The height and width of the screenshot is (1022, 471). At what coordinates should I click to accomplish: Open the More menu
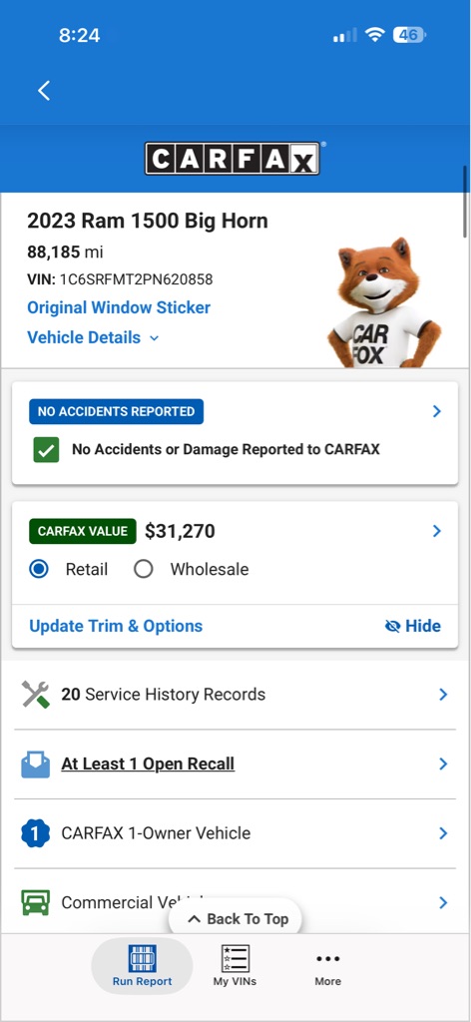(x=327, y=966)
